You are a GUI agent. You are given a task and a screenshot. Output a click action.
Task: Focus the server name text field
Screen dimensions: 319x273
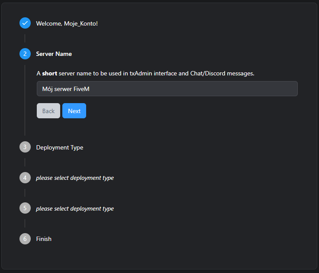click(x=167, y=89)
